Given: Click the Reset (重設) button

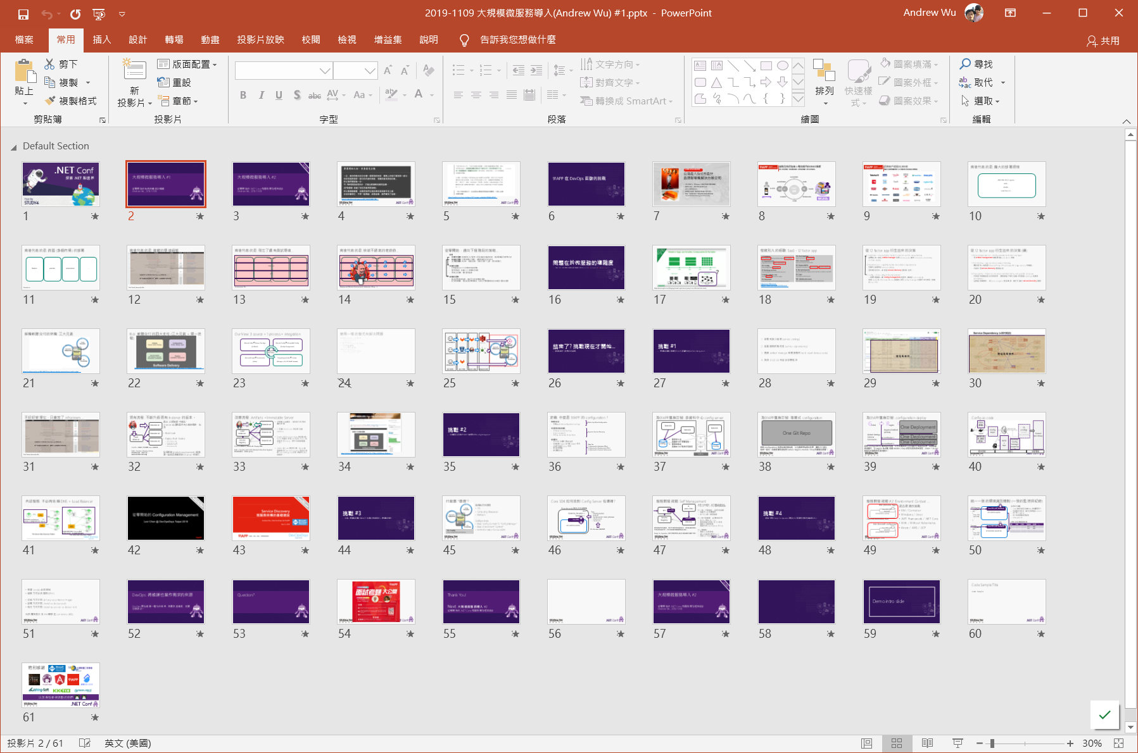Looking at the screenshot, I should (174, 82).
